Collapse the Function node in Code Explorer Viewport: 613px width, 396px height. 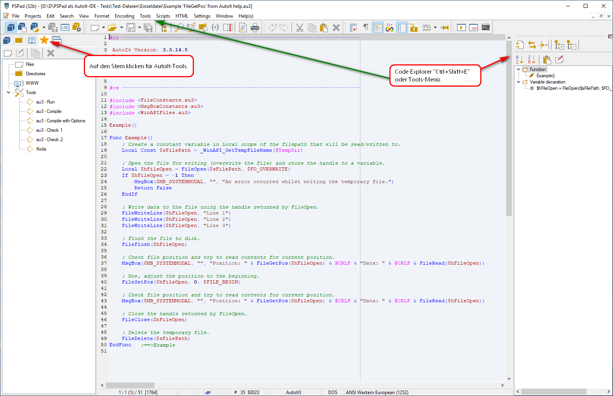[519, 69]
